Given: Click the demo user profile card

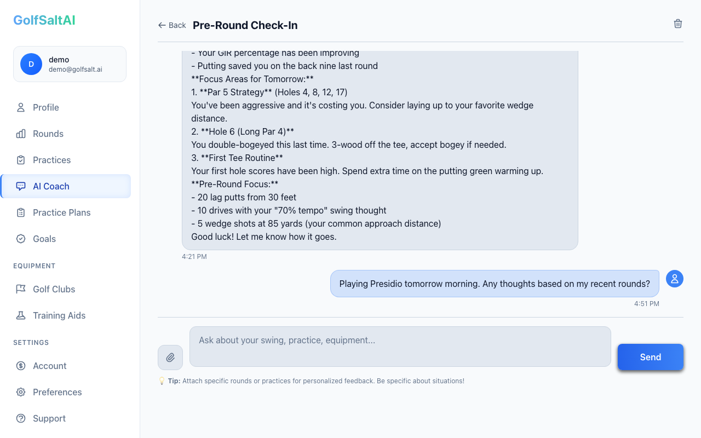Looking at the screenshot, I should [x=70, y=64].
